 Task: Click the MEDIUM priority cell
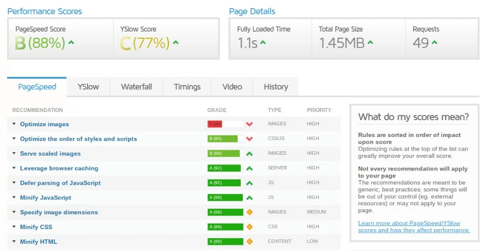click(316, 212)
